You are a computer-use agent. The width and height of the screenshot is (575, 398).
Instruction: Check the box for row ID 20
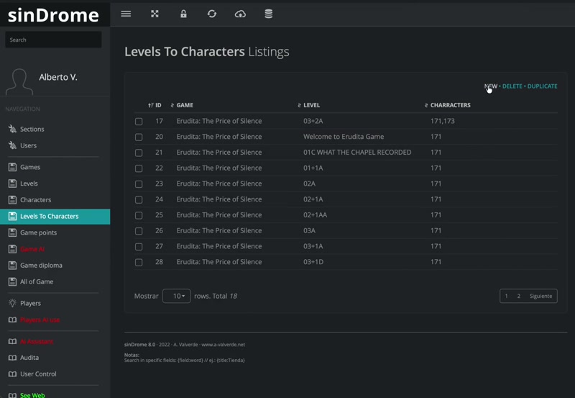[139, 137]
